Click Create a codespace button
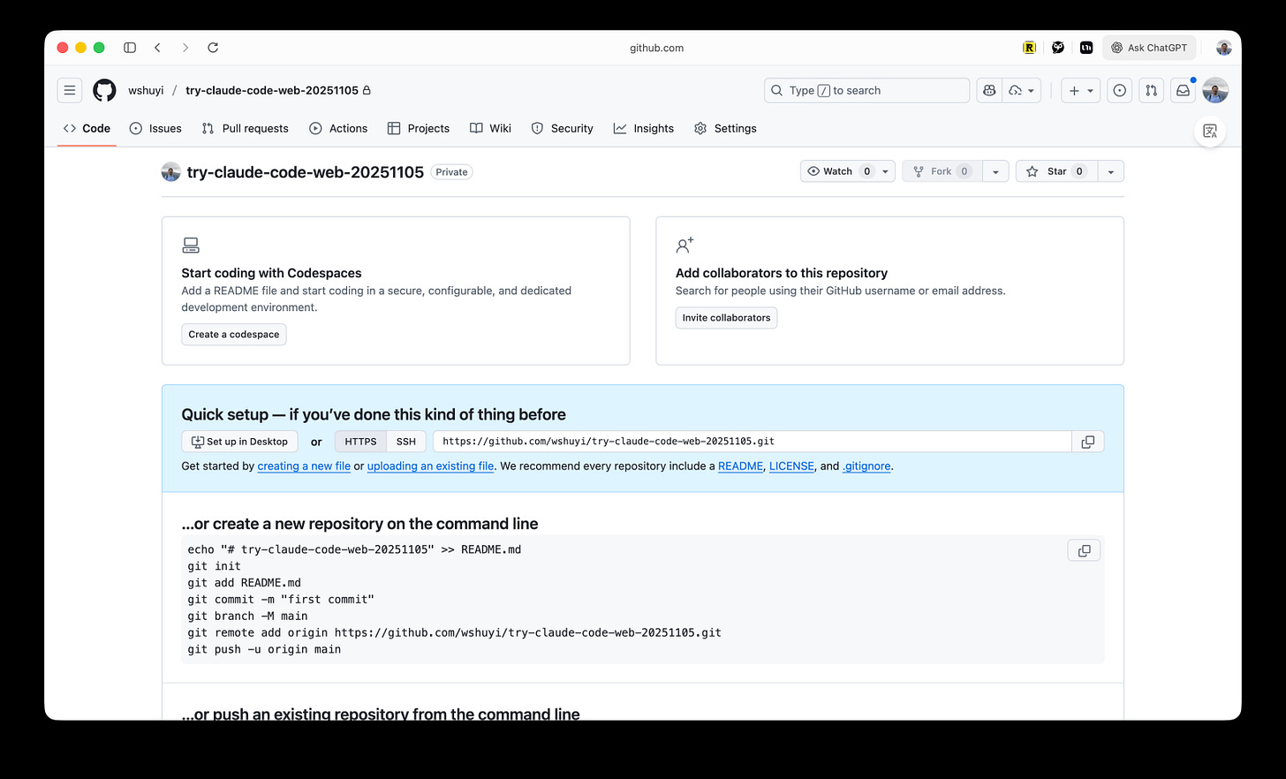This screenshot has height=779, width=1286. tap(234, 334)
